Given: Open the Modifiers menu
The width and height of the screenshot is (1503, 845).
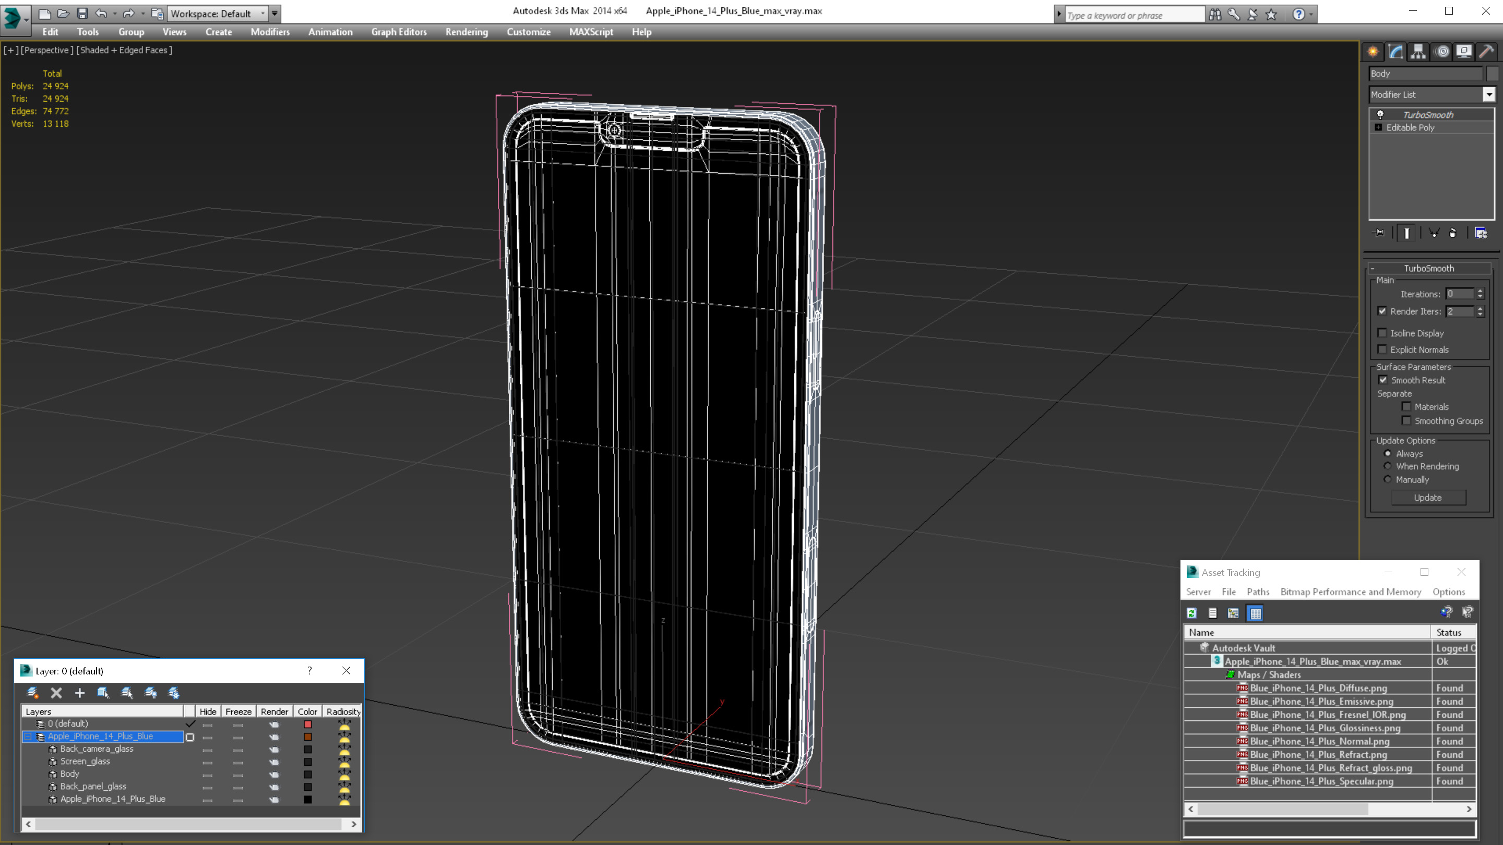Looking at the screenshot, I should coord(270,32).
